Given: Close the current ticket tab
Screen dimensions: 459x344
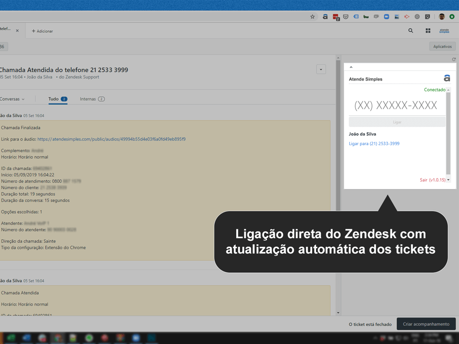Looking at the screenshot, I should [x=17, y=31].
